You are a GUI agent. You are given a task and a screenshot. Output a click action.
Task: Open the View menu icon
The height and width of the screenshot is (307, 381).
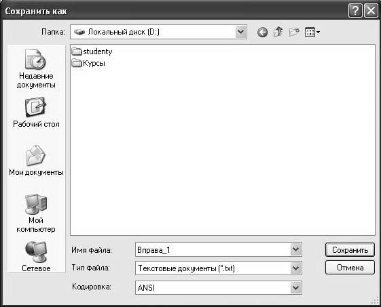coord(312,32)
